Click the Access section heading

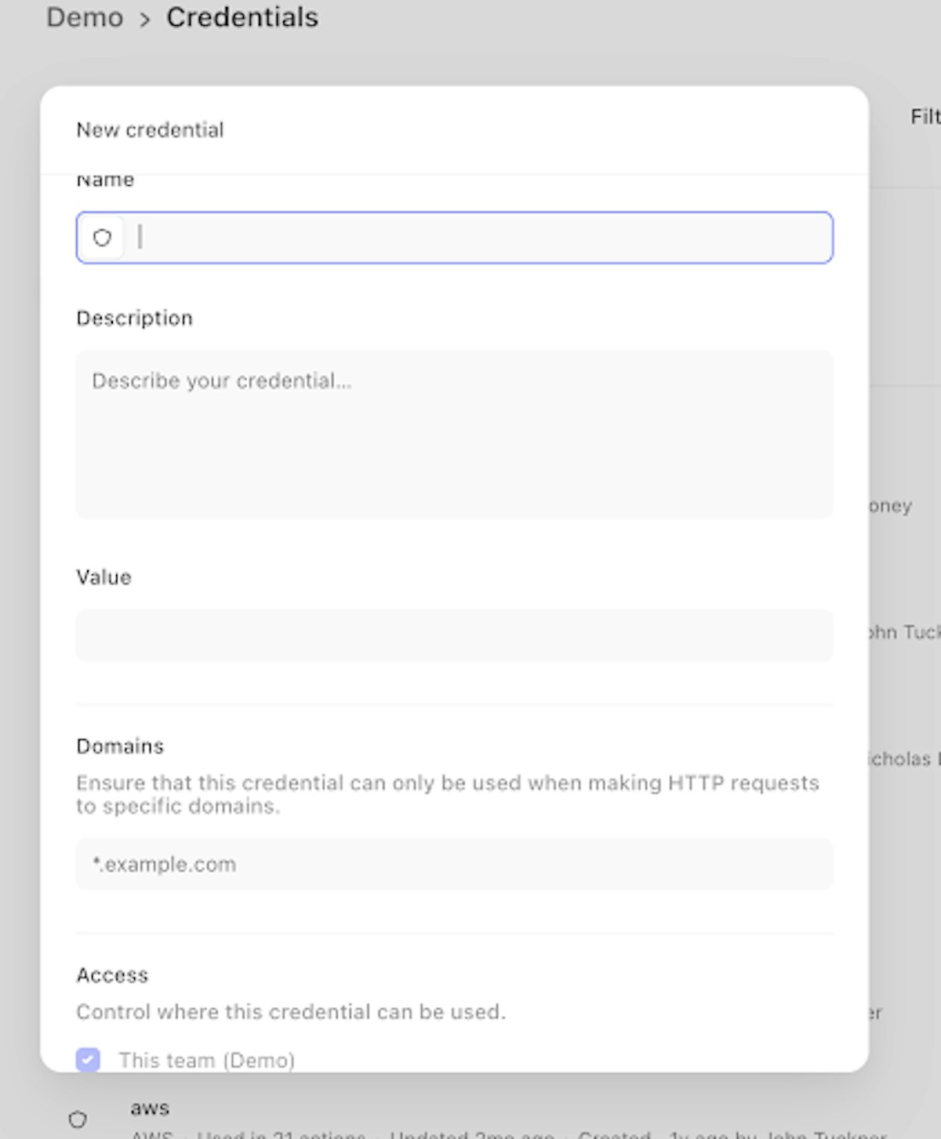[x=112, y=975]
